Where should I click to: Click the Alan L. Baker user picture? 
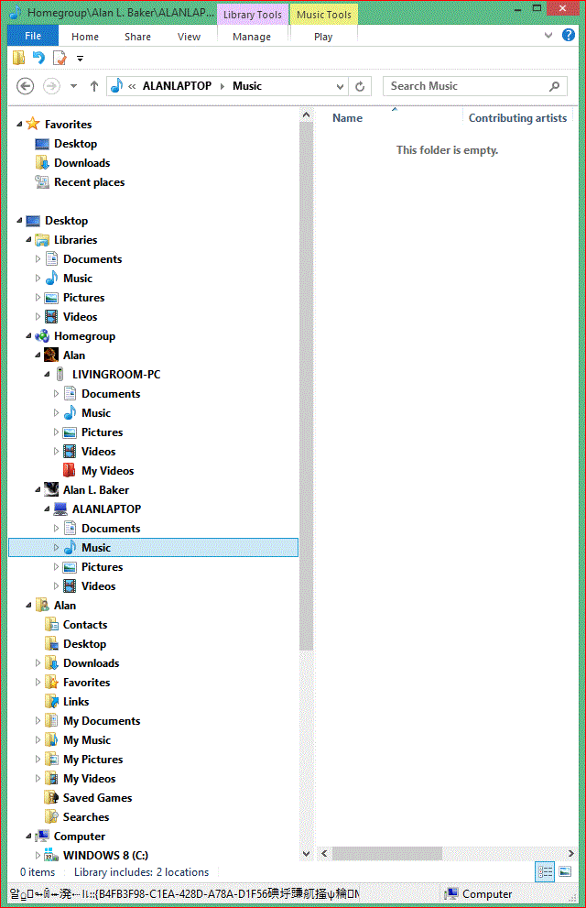(x=51, y=490)
